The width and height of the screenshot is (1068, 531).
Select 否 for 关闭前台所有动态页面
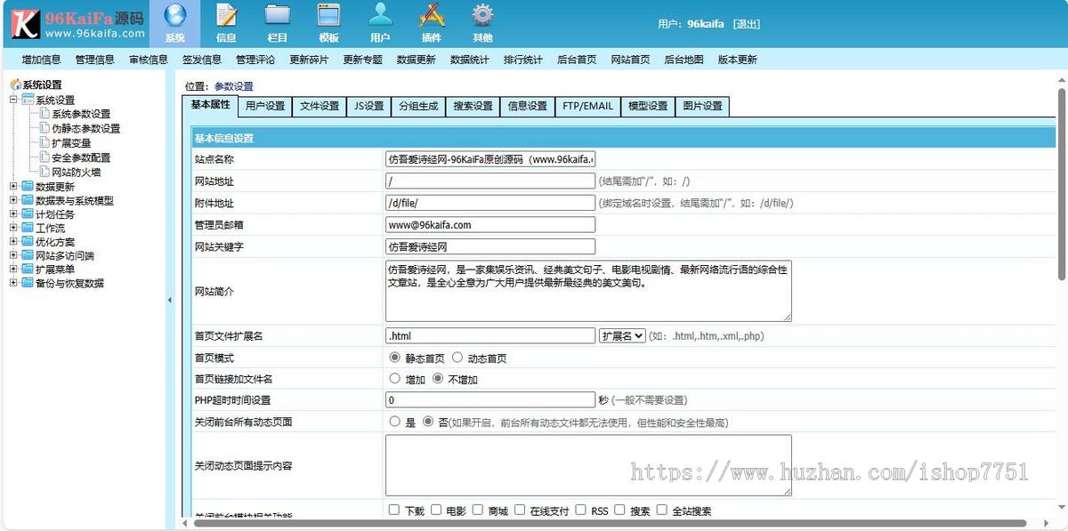pos(428,422)
